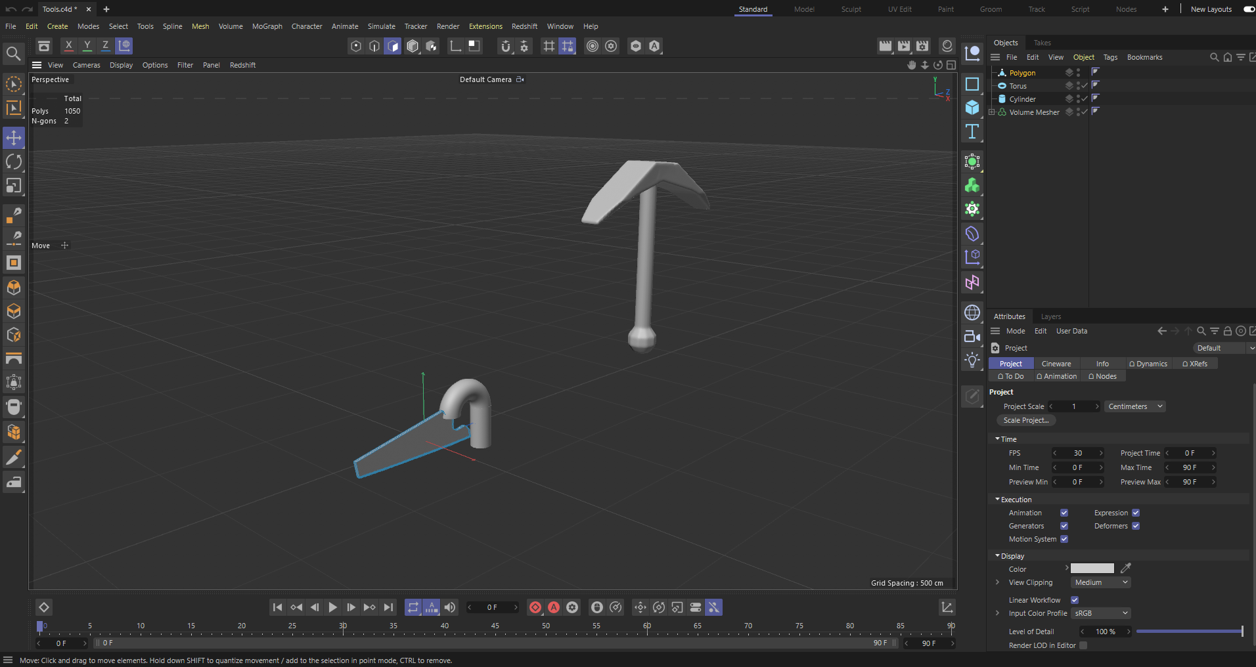Viewport: 1256px width, 667px height.
Task: Click the Record Active Objects button
Action: [535, 607]
